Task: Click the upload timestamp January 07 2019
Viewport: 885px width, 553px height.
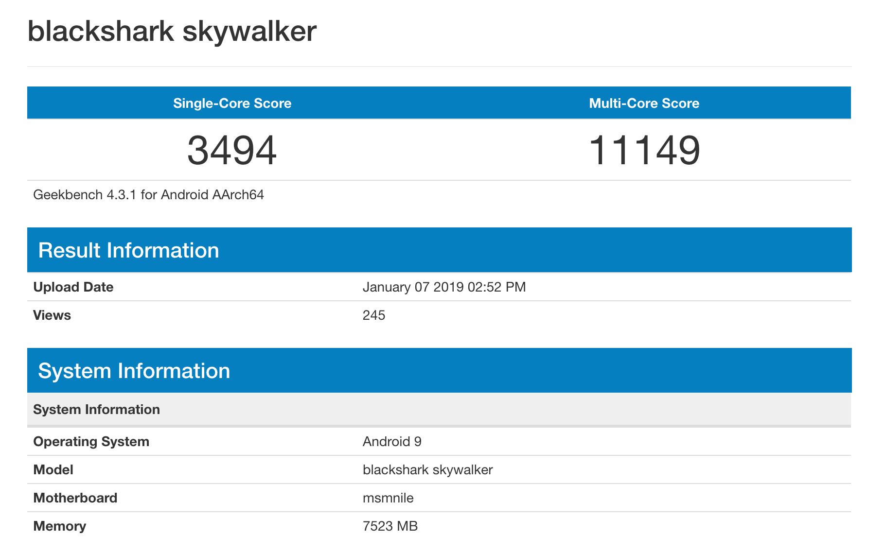Action: pos(444,287)
